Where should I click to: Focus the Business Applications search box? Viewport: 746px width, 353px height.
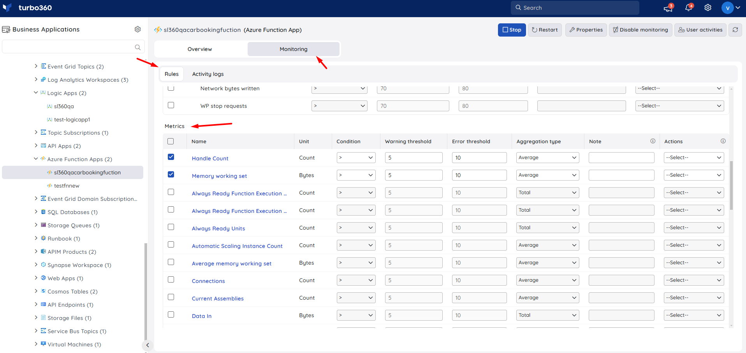click(x=73, y=47)
